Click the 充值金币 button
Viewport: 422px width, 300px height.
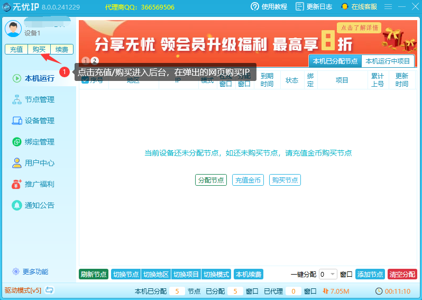click(248, 180)
